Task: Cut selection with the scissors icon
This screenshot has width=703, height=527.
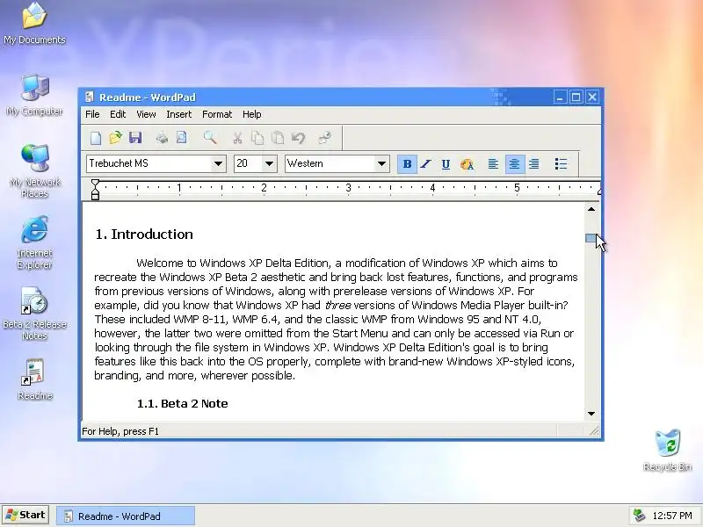Action: pos(237,138)
